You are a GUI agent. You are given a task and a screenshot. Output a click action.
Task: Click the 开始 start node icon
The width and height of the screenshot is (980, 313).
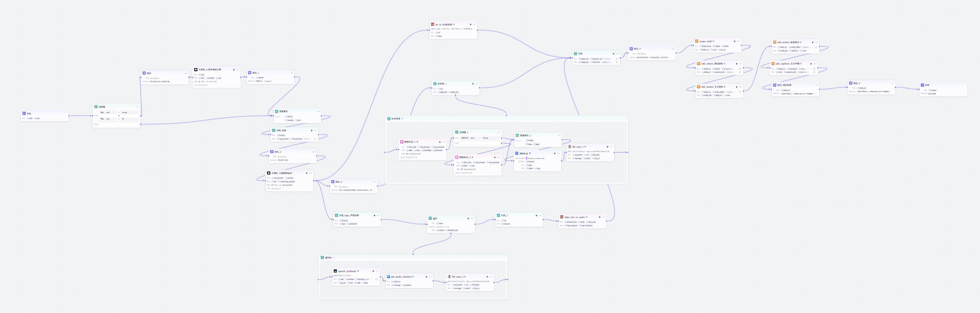(24, 114)
